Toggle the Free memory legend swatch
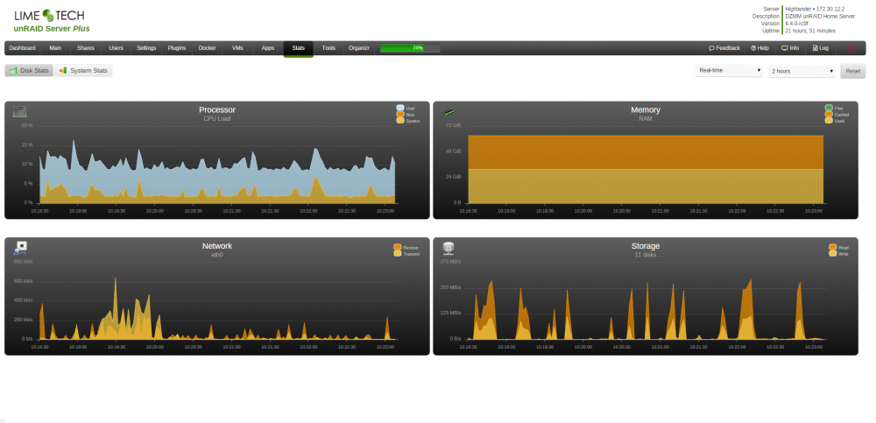The image size is (876, 423). tap(829, 108)
